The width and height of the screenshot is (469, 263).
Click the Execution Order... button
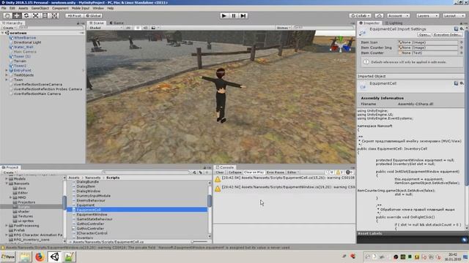447,34
